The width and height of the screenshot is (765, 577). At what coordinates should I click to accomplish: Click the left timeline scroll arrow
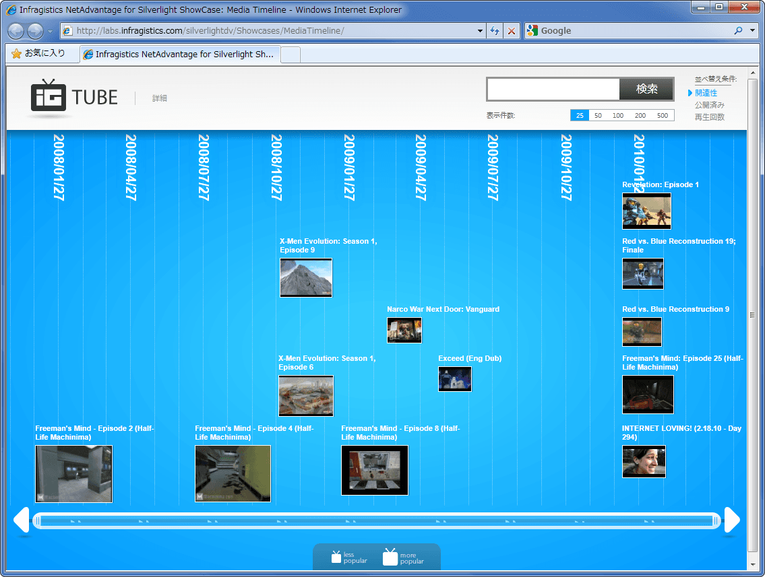coord(22,520)
